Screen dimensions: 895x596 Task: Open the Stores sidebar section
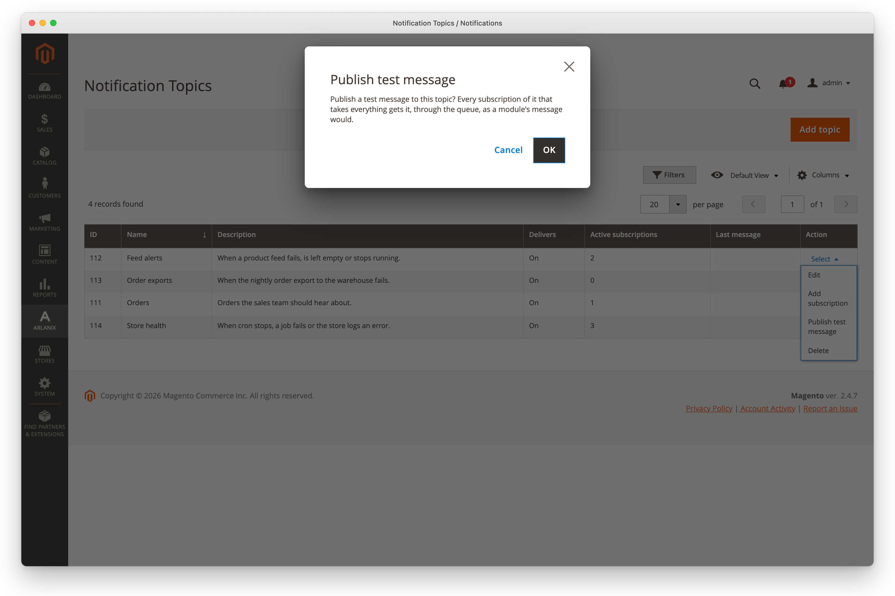coord(44,354)
